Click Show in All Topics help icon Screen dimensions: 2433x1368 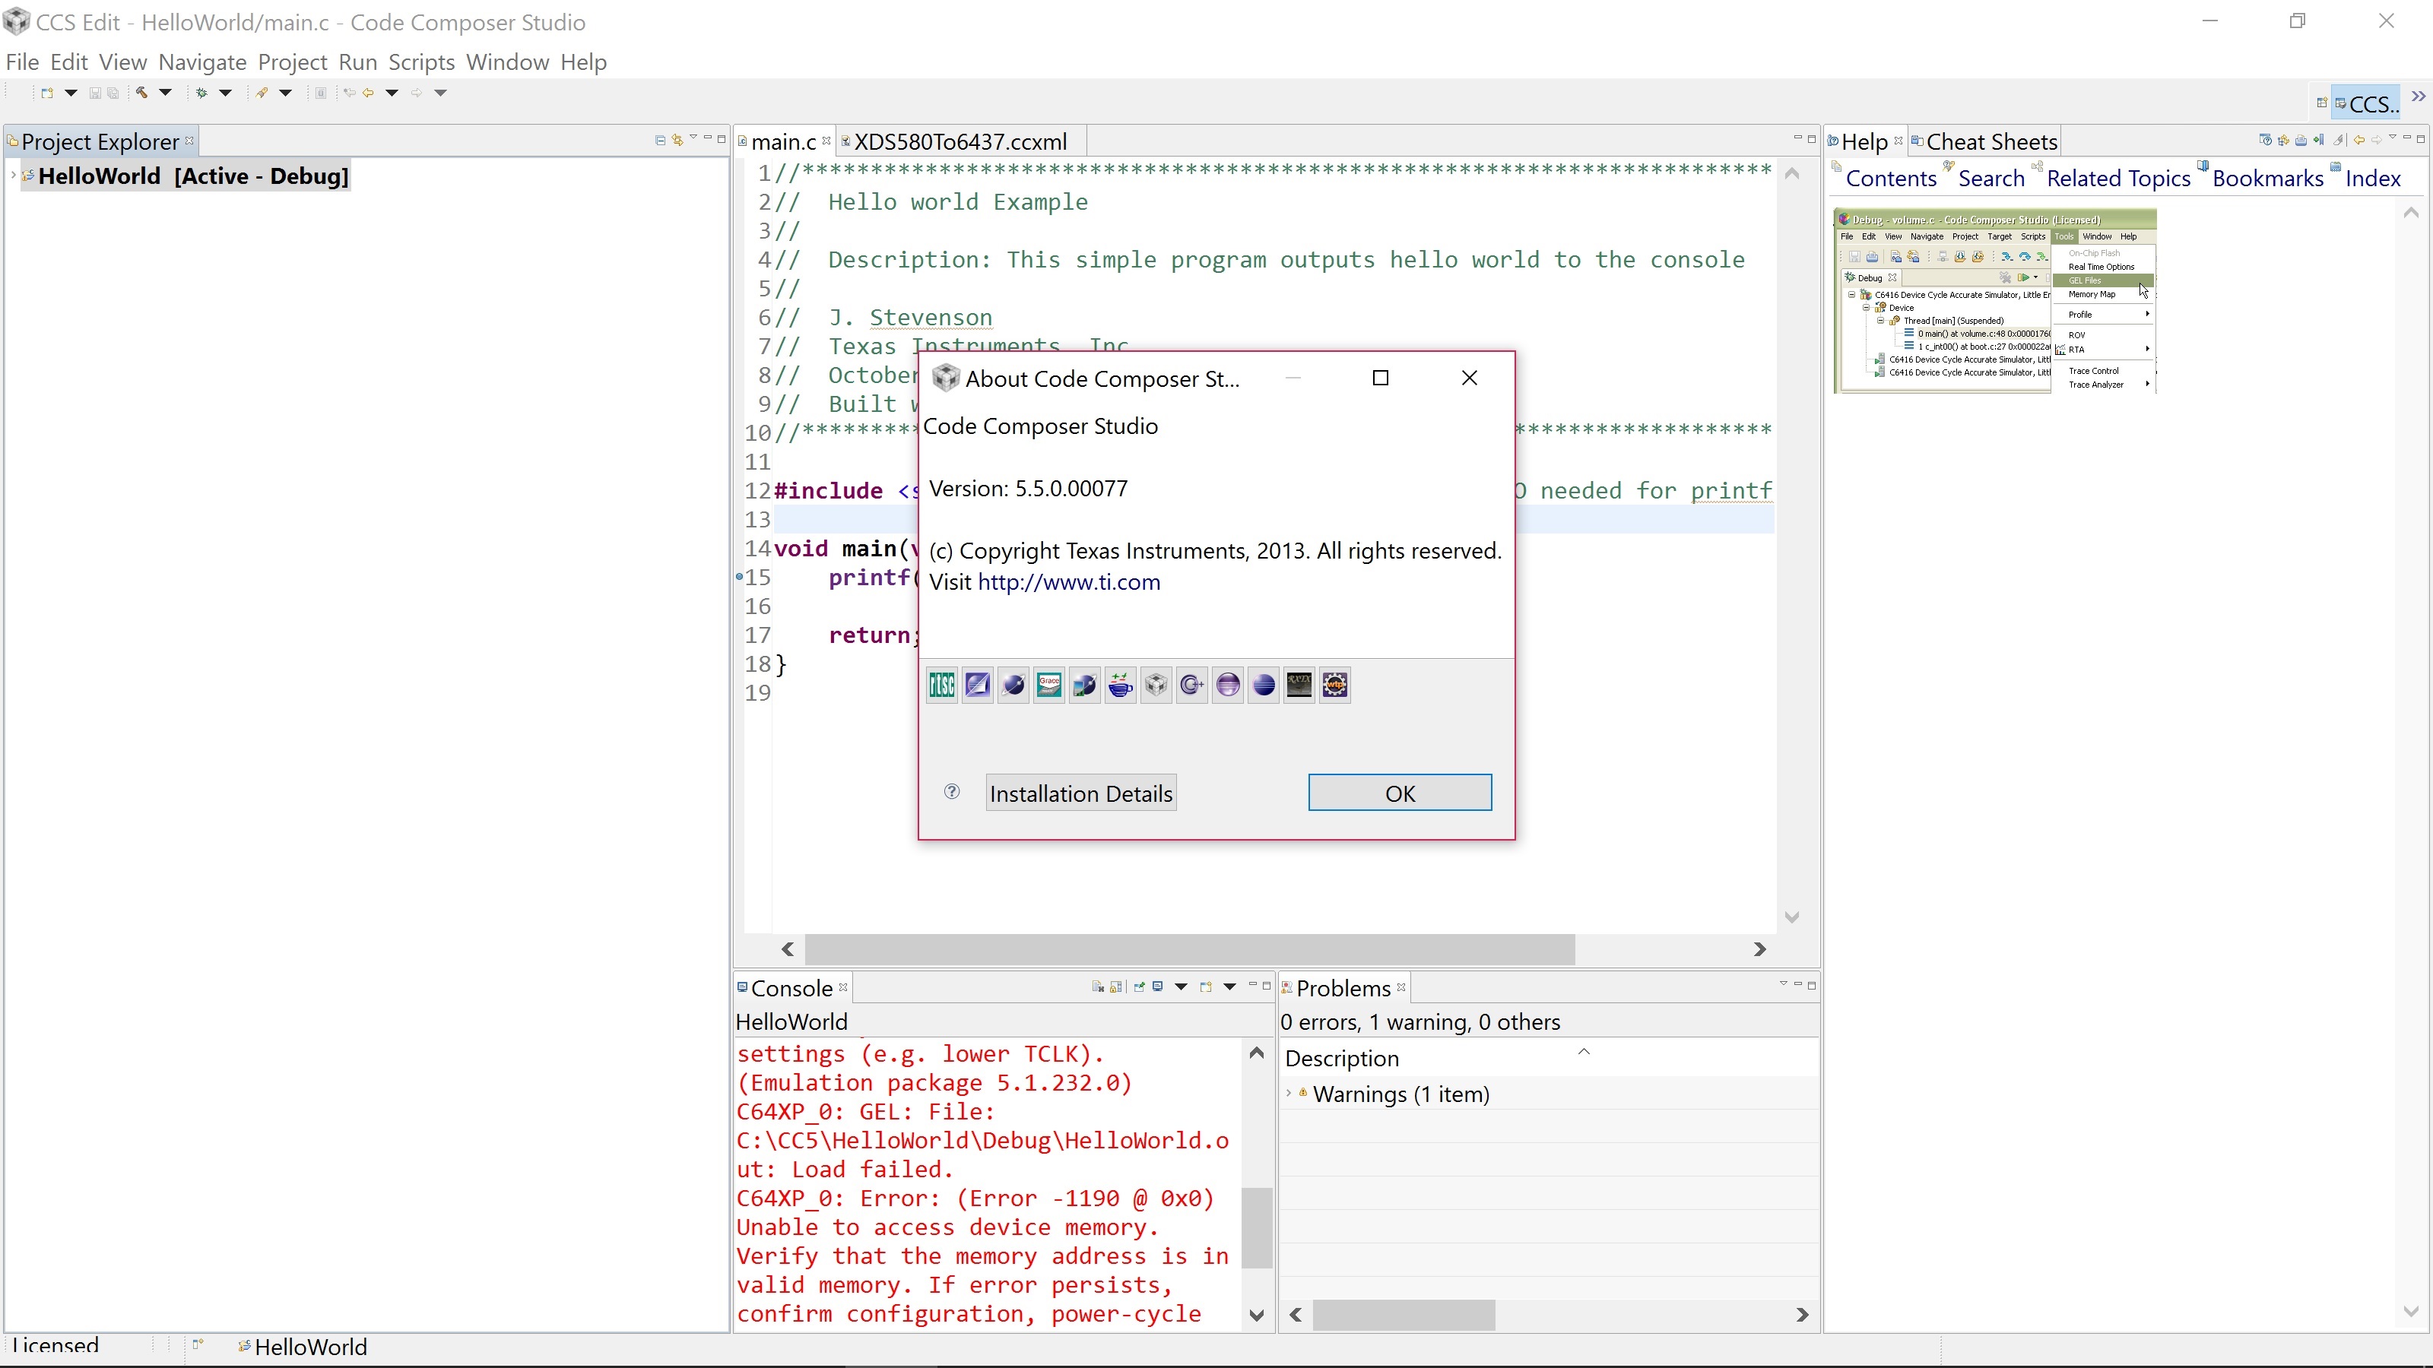coord(2284,140)
